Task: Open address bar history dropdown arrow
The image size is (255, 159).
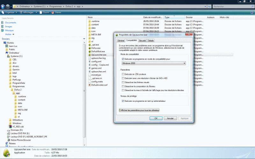Action: coord(205,6)
